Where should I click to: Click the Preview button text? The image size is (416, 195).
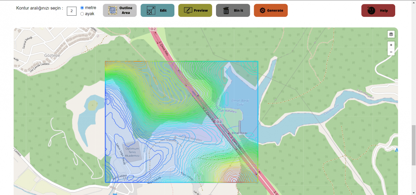point(201,11)
